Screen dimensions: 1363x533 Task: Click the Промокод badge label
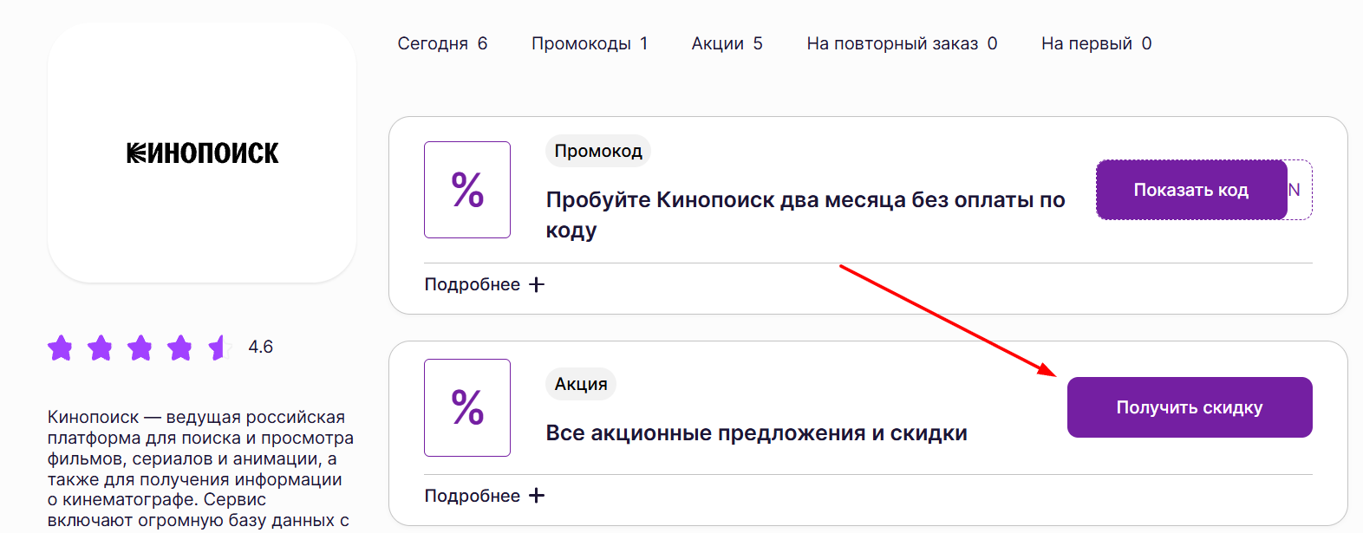point(598,151)
